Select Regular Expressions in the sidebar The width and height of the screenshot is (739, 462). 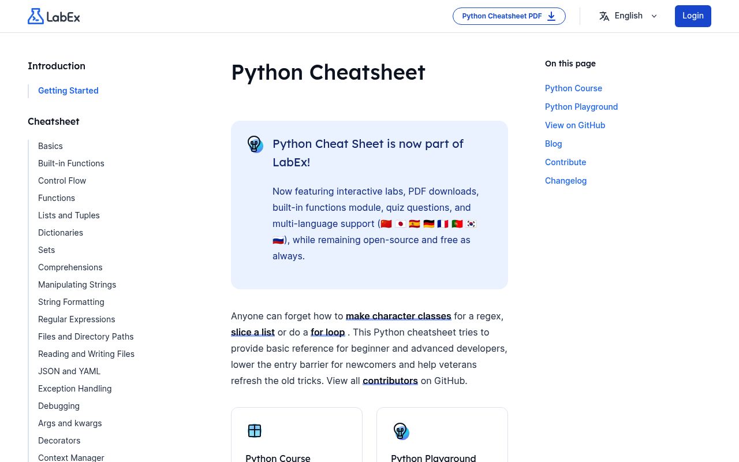tap(76, 319)
